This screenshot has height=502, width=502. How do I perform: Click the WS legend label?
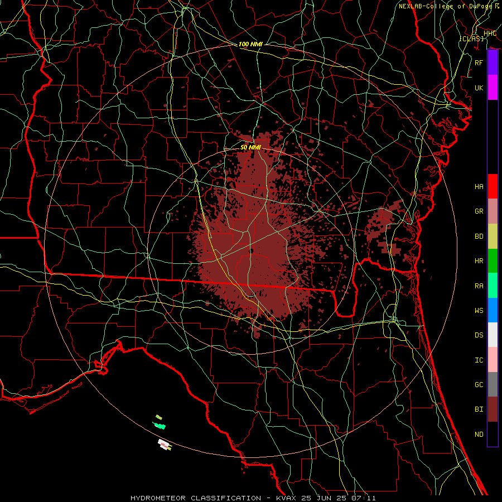(x=479, y=311)
